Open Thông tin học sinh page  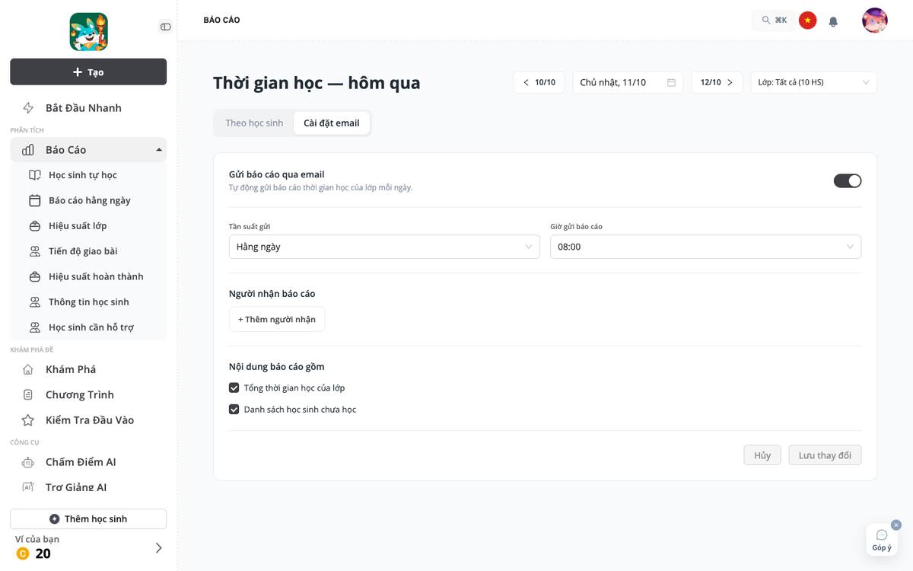(88, 302)
